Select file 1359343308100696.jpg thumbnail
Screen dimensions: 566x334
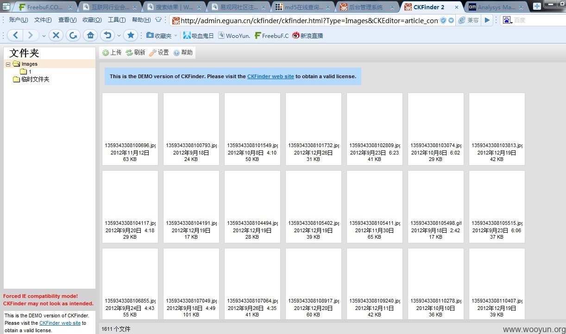point(130,129)
